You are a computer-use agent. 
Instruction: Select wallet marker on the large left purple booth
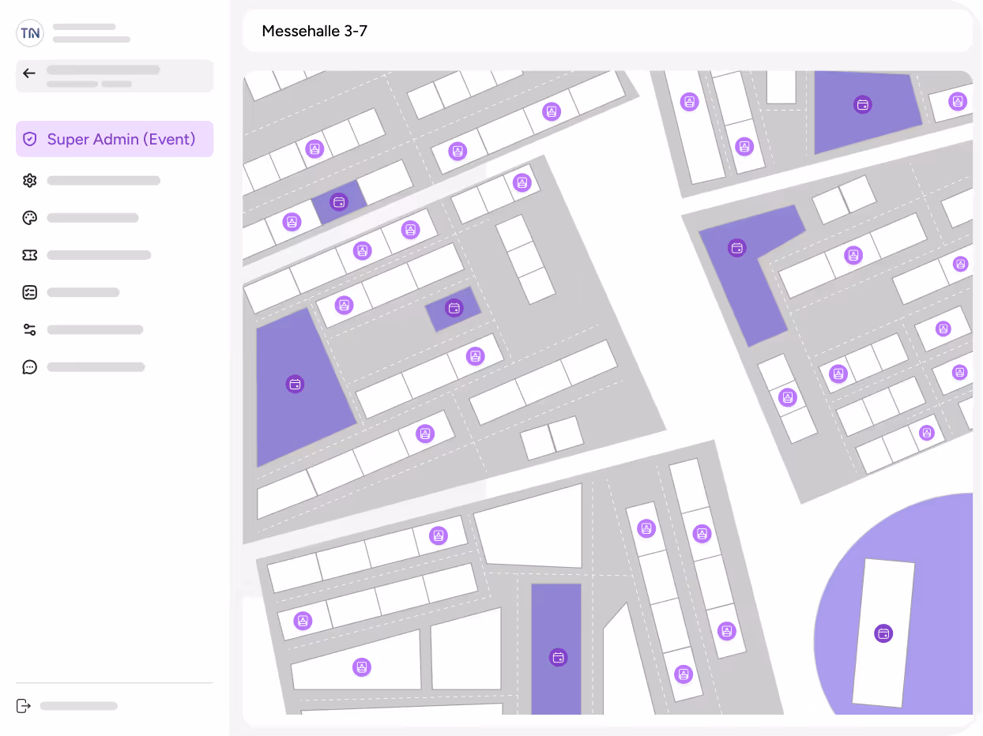point(295,385)
